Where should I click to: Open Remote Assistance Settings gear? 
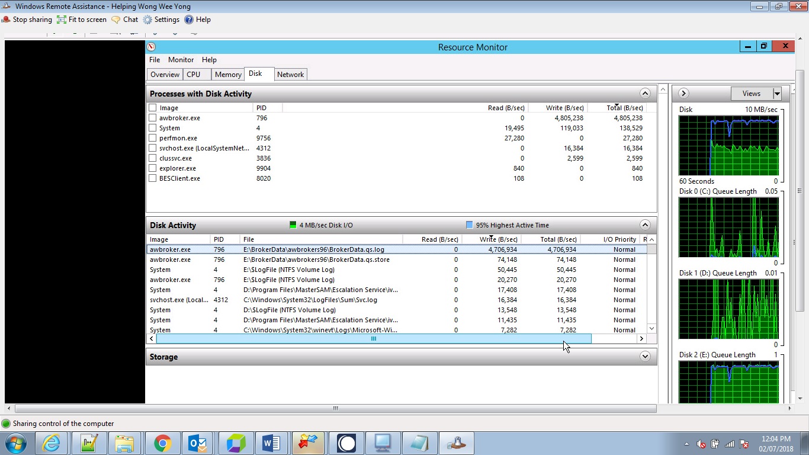tap(147, 20)
